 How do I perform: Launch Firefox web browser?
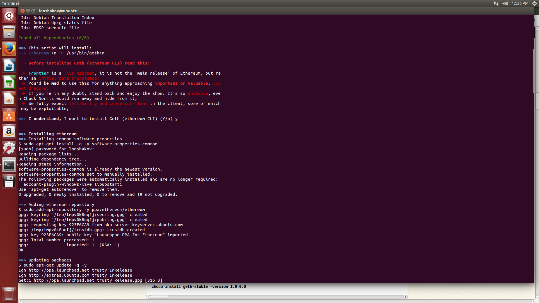tap(9, 49)
